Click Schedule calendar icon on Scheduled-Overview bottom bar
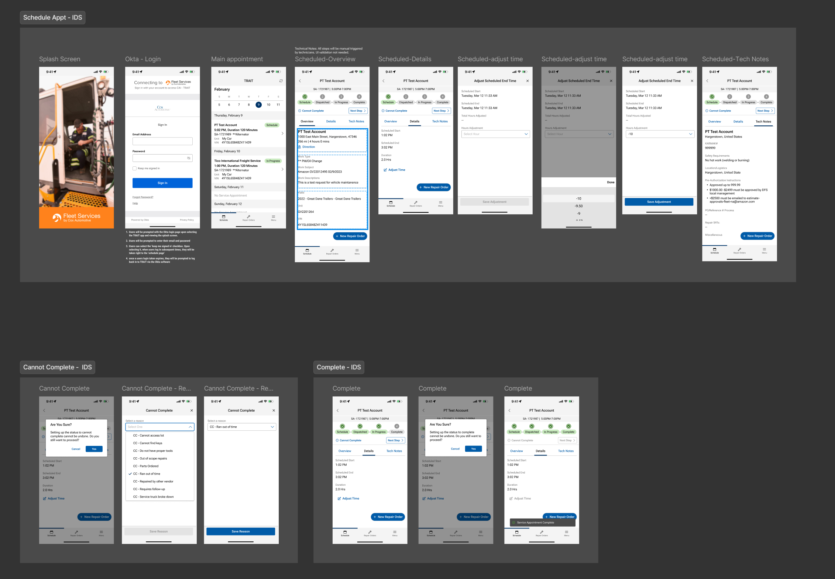This screenshot has width=835, height=579. coord(307,251)
